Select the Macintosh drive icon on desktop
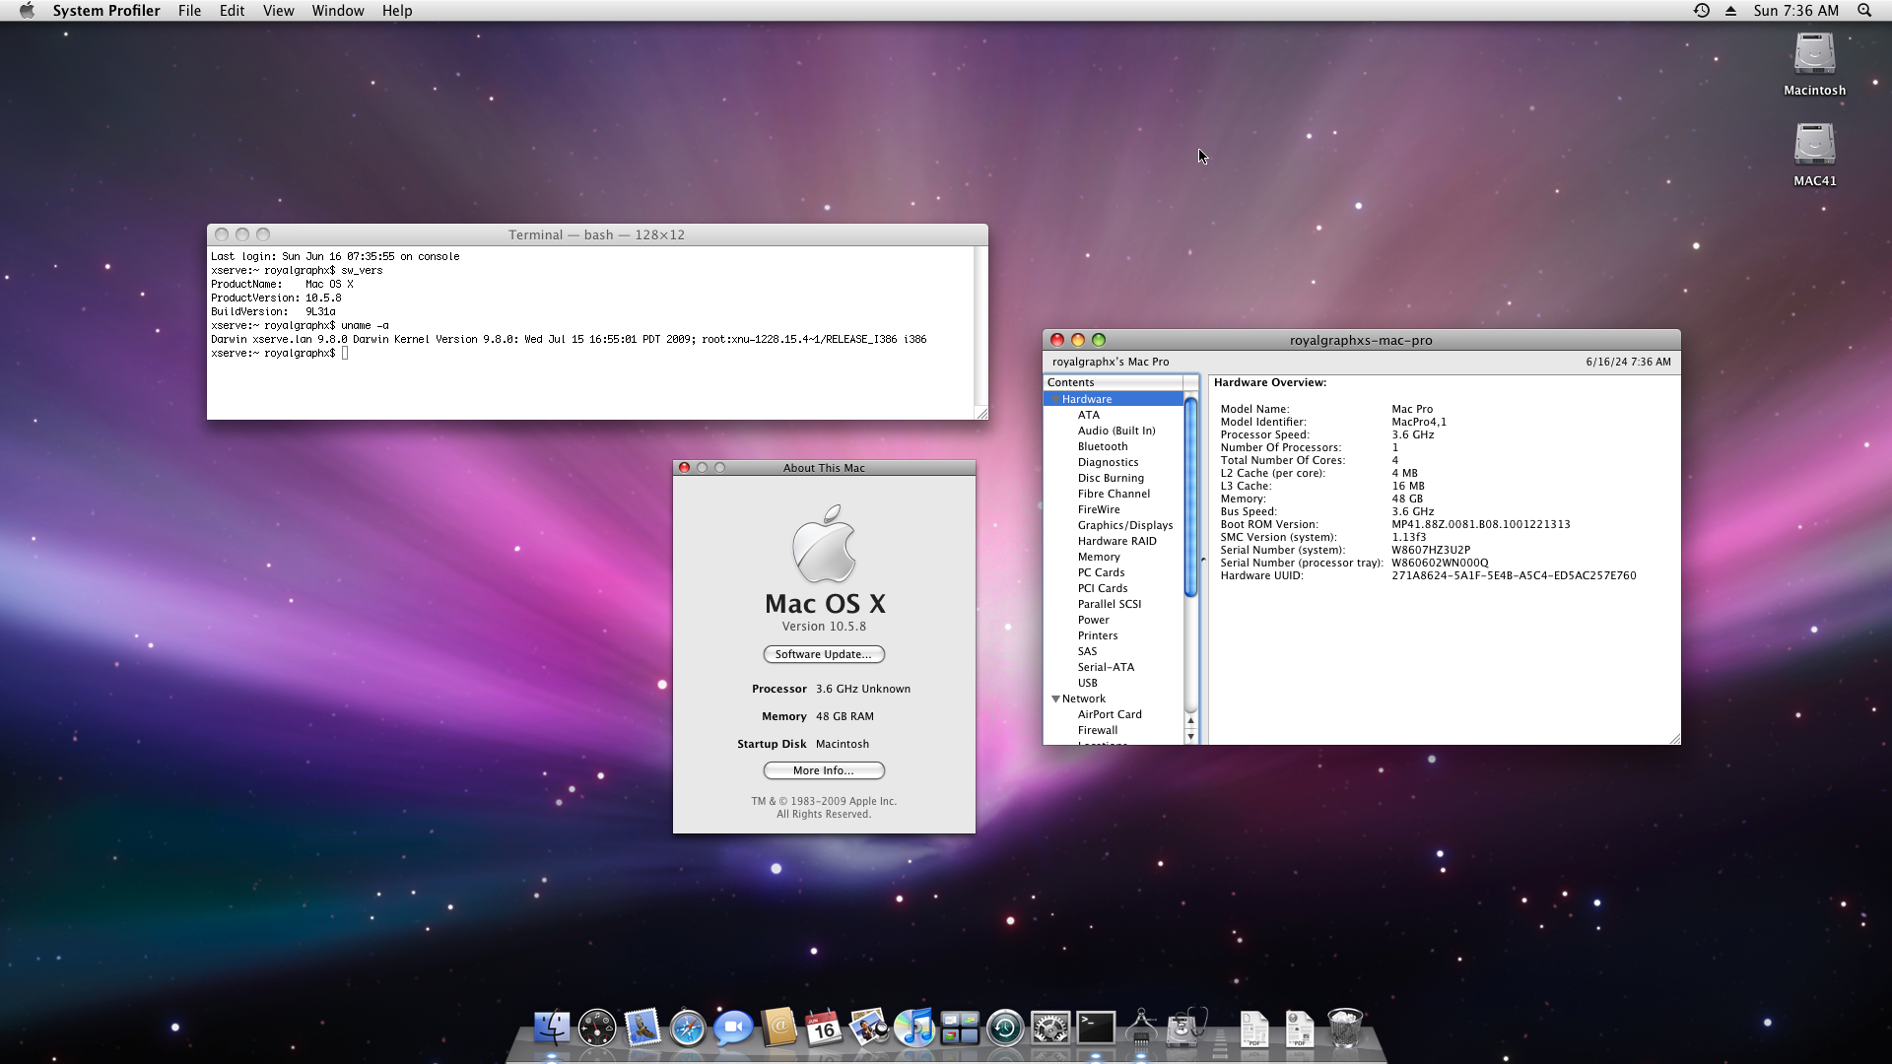1892x1064 pixels. click(x=1814, y=54)
